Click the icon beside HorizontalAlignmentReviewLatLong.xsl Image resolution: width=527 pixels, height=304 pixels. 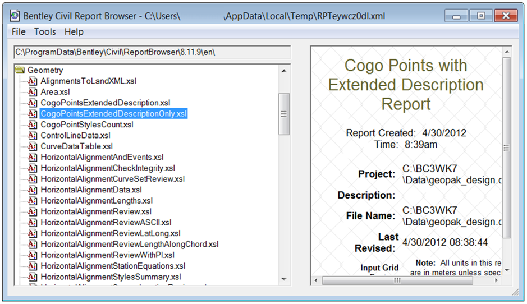click(x=33, y=233)
